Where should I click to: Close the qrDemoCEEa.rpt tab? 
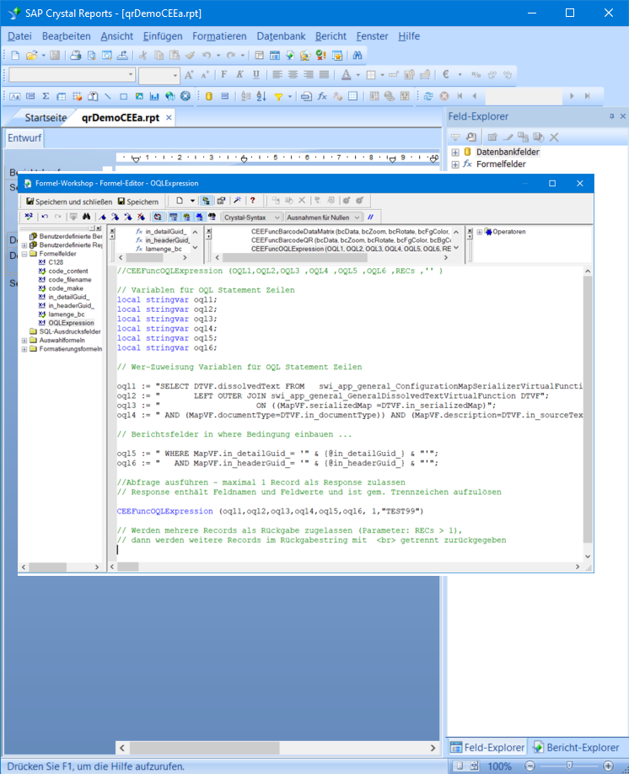[169, 117]
